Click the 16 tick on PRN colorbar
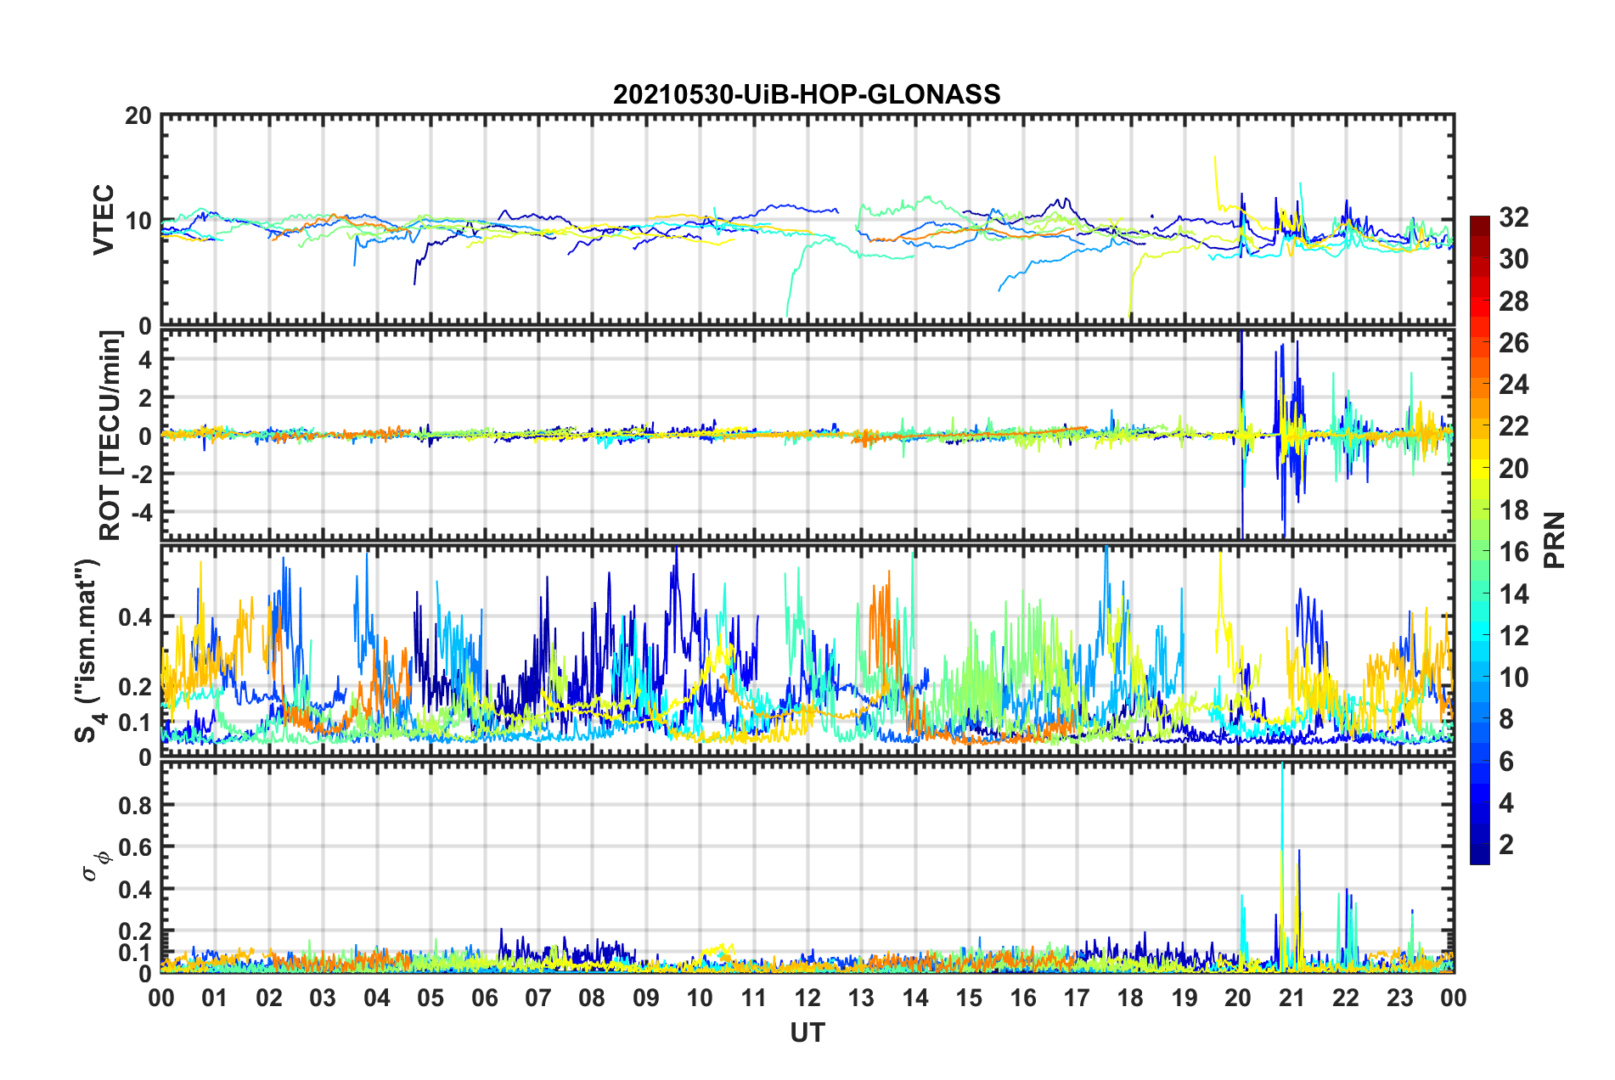 click(1513, 552)
